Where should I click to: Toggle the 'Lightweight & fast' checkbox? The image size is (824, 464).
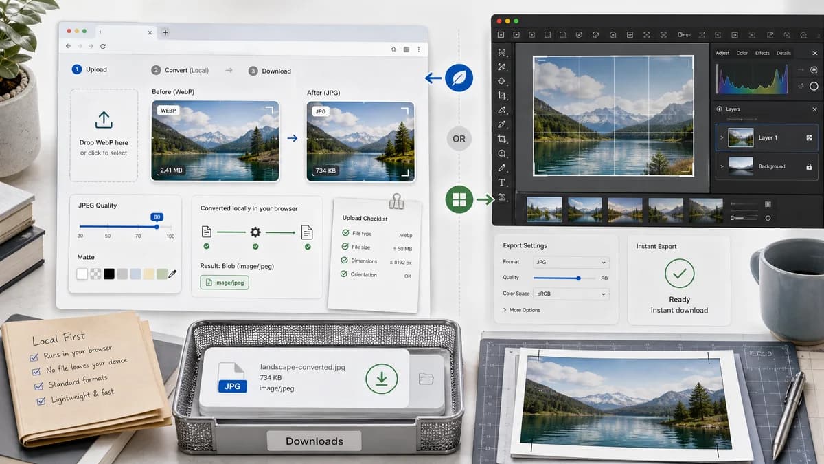pos(43,400)
